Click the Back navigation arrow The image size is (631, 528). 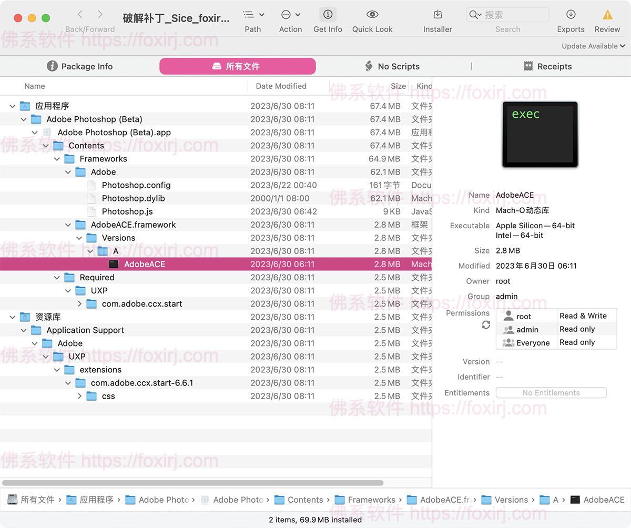coord(79,14)
